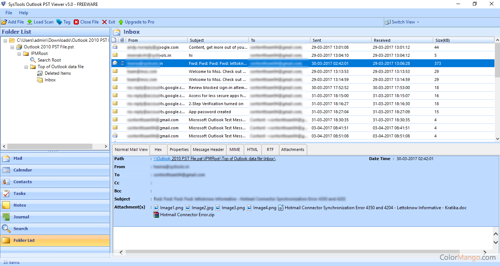
Task: Open attachment Image3.png
Action: (230, 208)
